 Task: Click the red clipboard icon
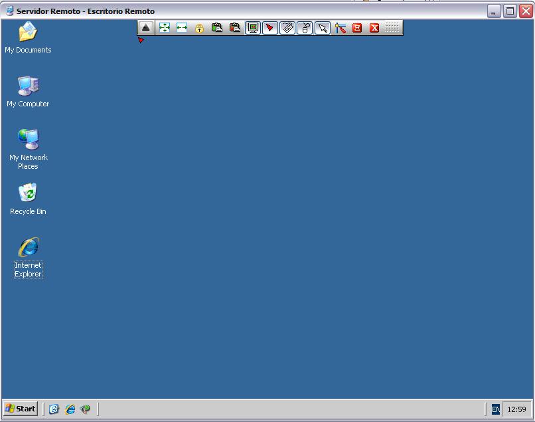tap(235, 28)
